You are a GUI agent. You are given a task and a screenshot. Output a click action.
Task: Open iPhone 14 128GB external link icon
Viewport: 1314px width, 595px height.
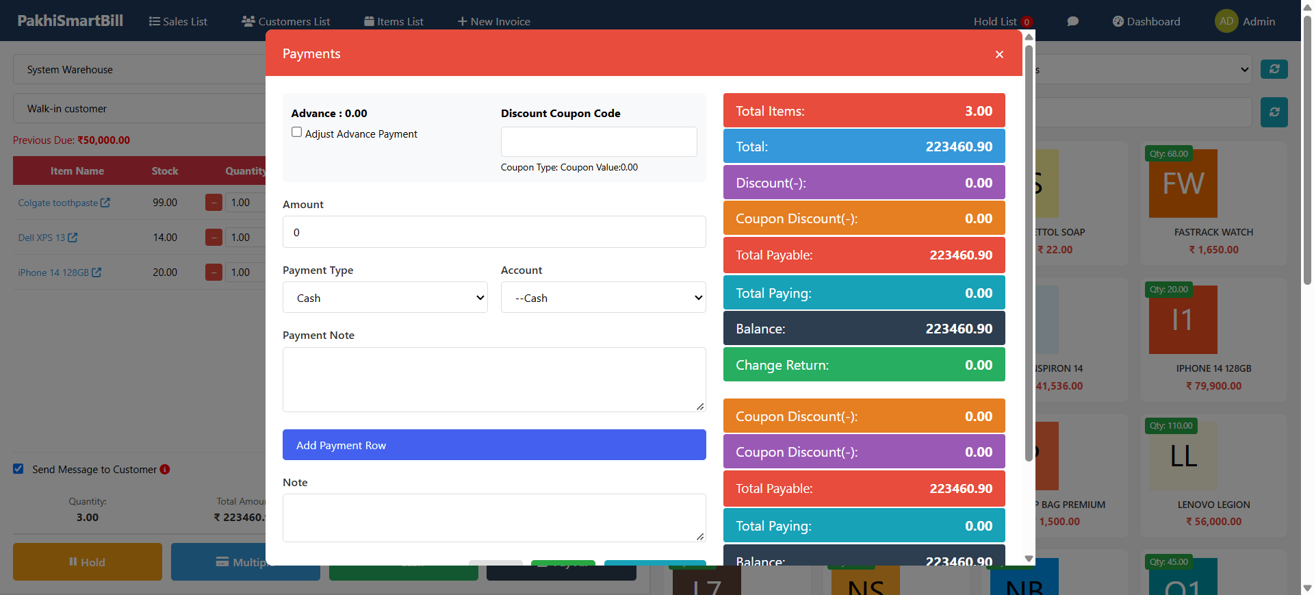96,273
